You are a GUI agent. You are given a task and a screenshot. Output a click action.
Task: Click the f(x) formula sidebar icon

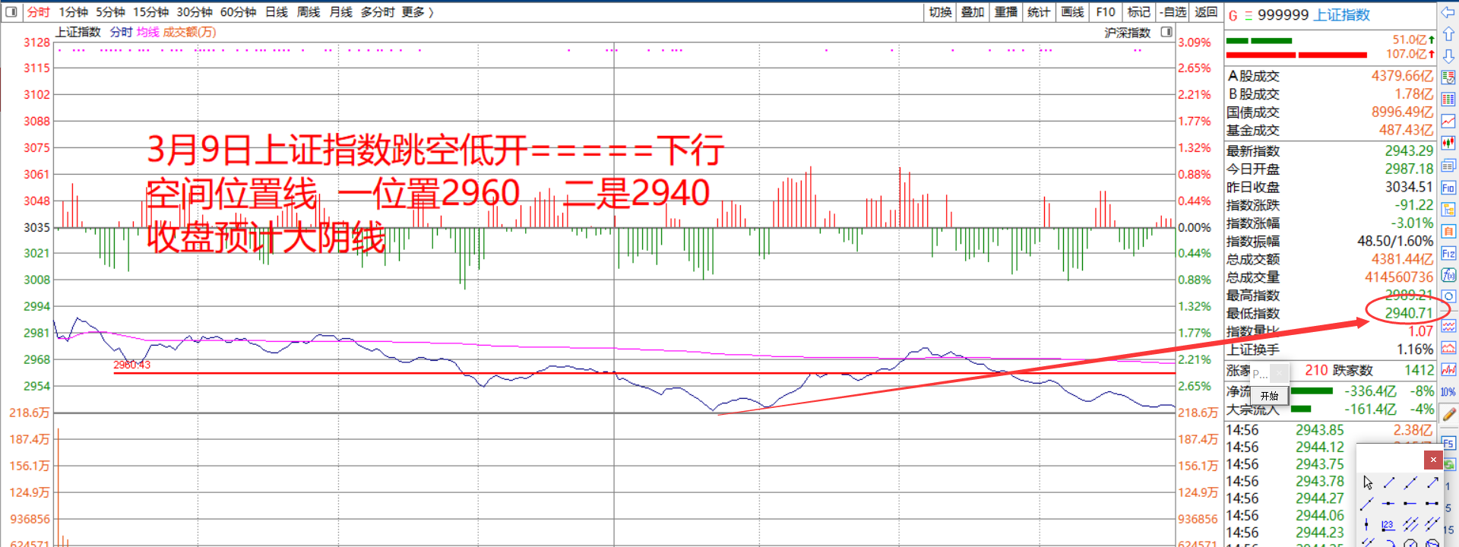(1448, 275)
